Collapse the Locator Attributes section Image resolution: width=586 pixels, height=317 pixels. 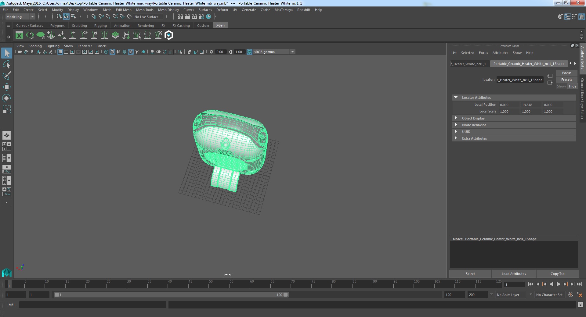coord(456,98)
